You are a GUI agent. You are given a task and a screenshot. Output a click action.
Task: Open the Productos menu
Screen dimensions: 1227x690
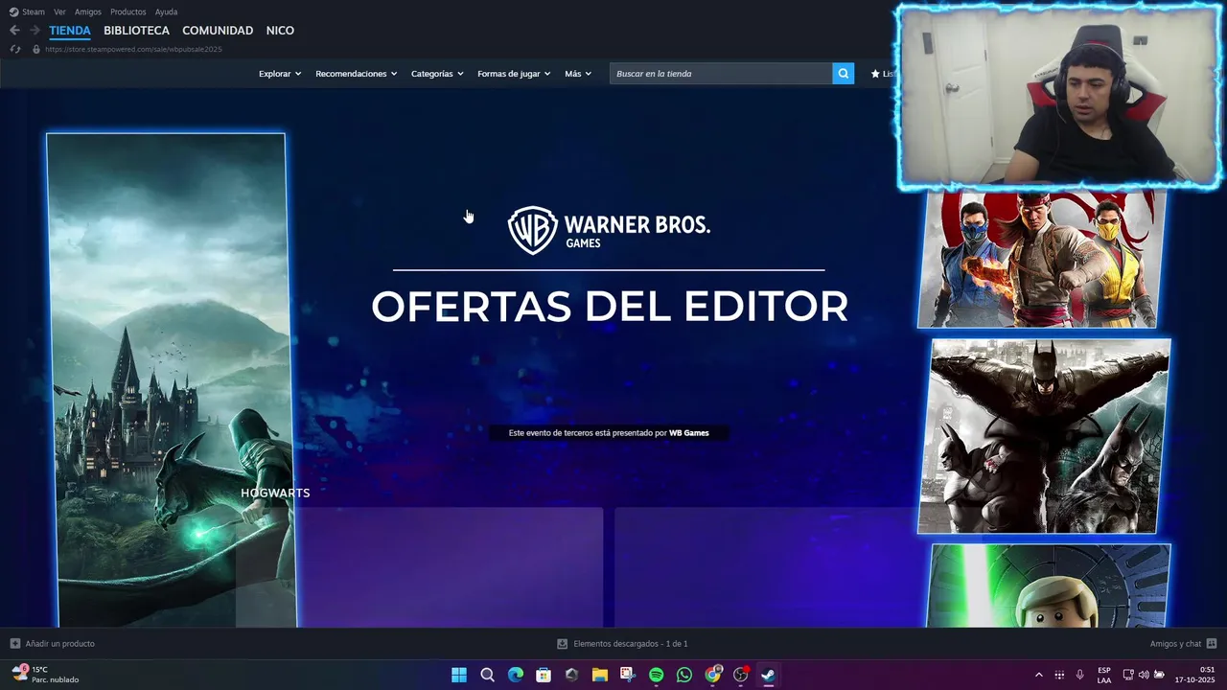tap(128, 11)
